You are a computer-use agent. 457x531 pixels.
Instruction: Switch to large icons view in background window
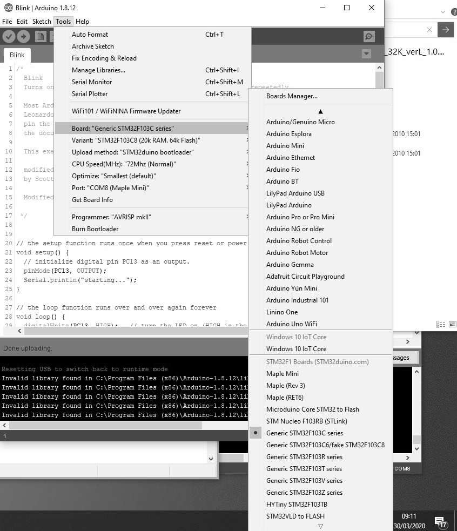pyautogui.click(x=452, y=325)
